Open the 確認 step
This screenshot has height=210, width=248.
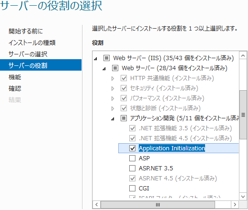click(15, 89)
